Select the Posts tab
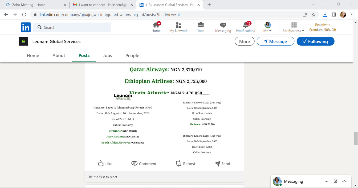 pos(84,55)
